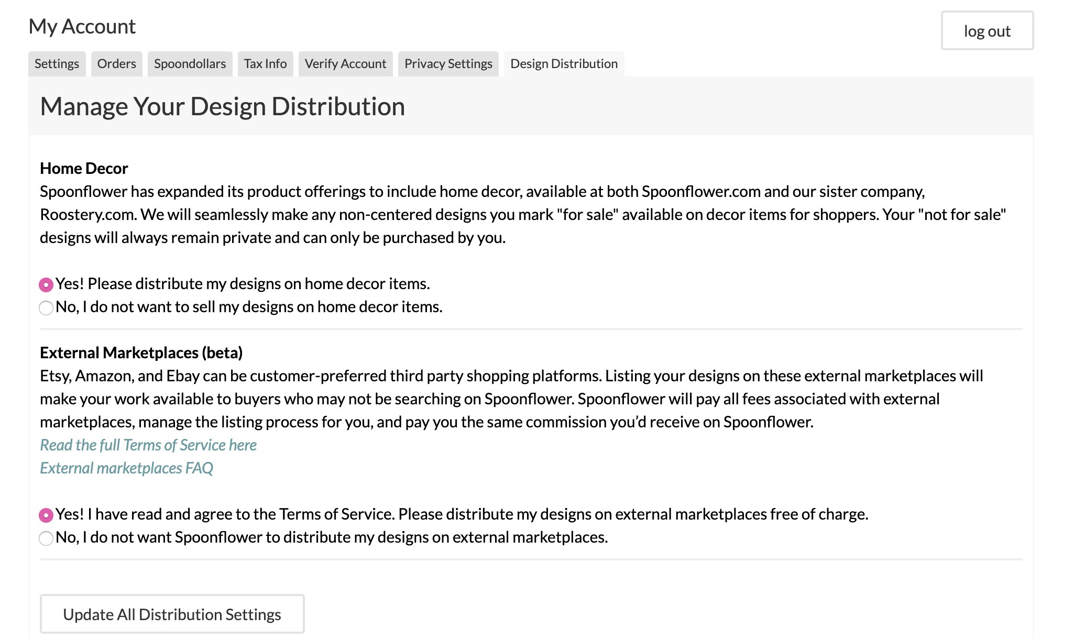Open the Verify Account tab
1074x639 pixels.
click(345, 64)
